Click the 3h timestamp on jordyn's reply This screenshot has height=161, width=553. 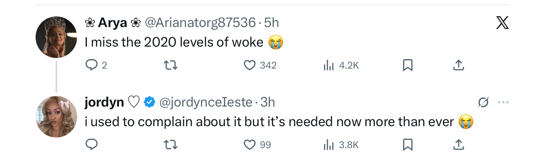[268, 102]
